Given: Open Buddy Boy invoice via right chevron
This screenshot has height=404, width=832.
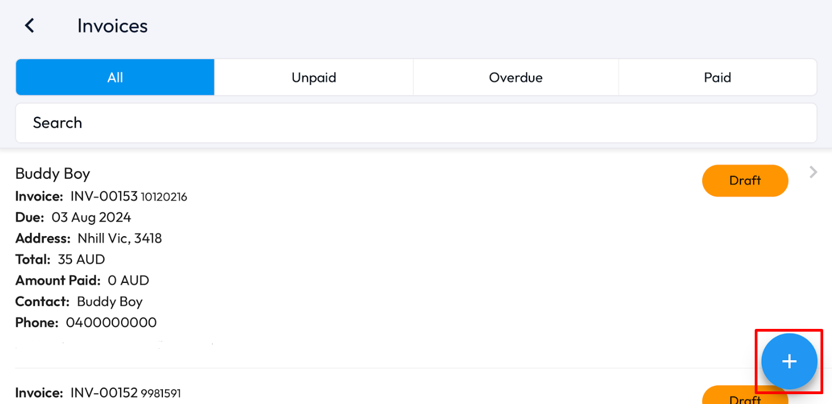Looking at the screenshot, I should [813, 173].
